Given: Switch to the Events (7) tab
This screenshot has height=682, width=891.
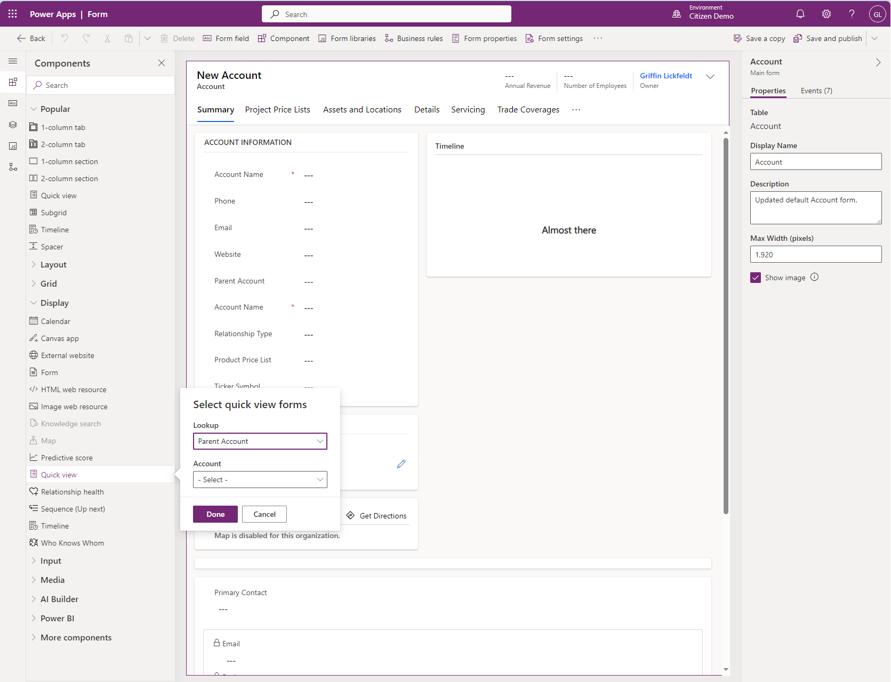Looking at the screenshot, I should [816, 91].
